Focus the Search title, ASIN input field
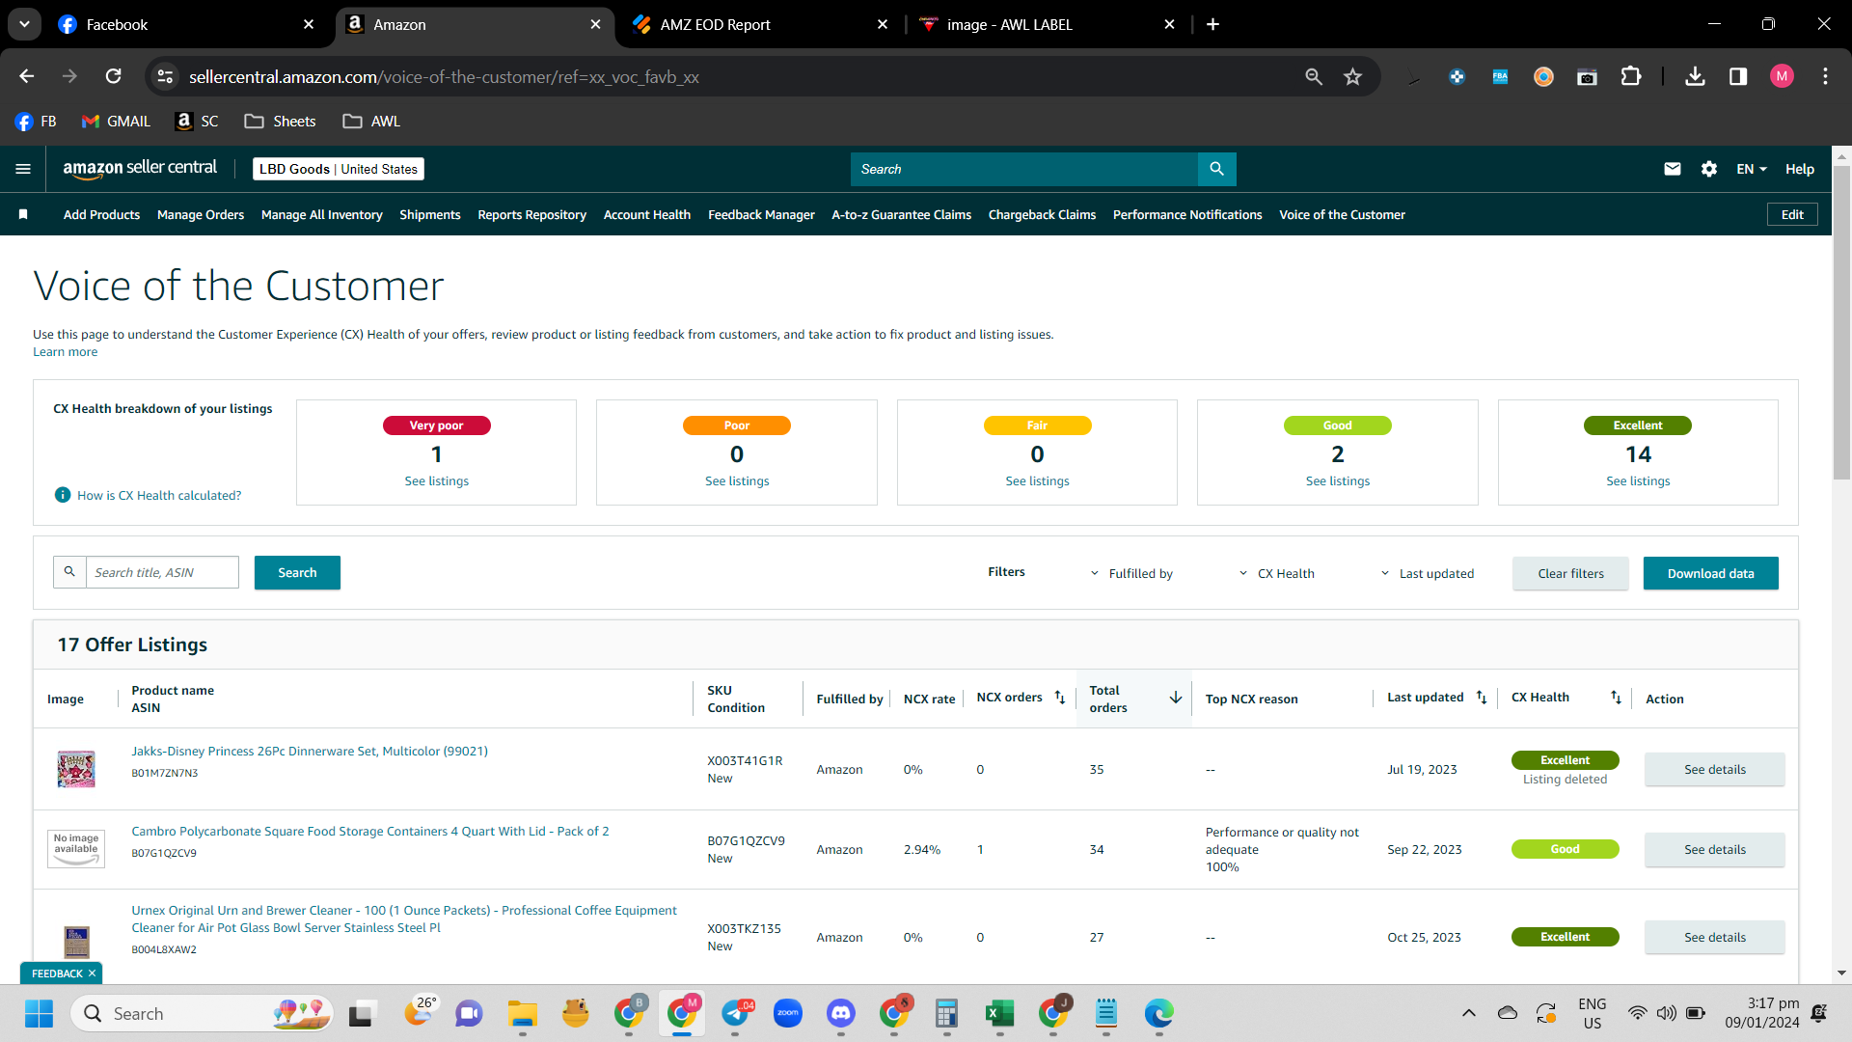 (x=162, y=572)
